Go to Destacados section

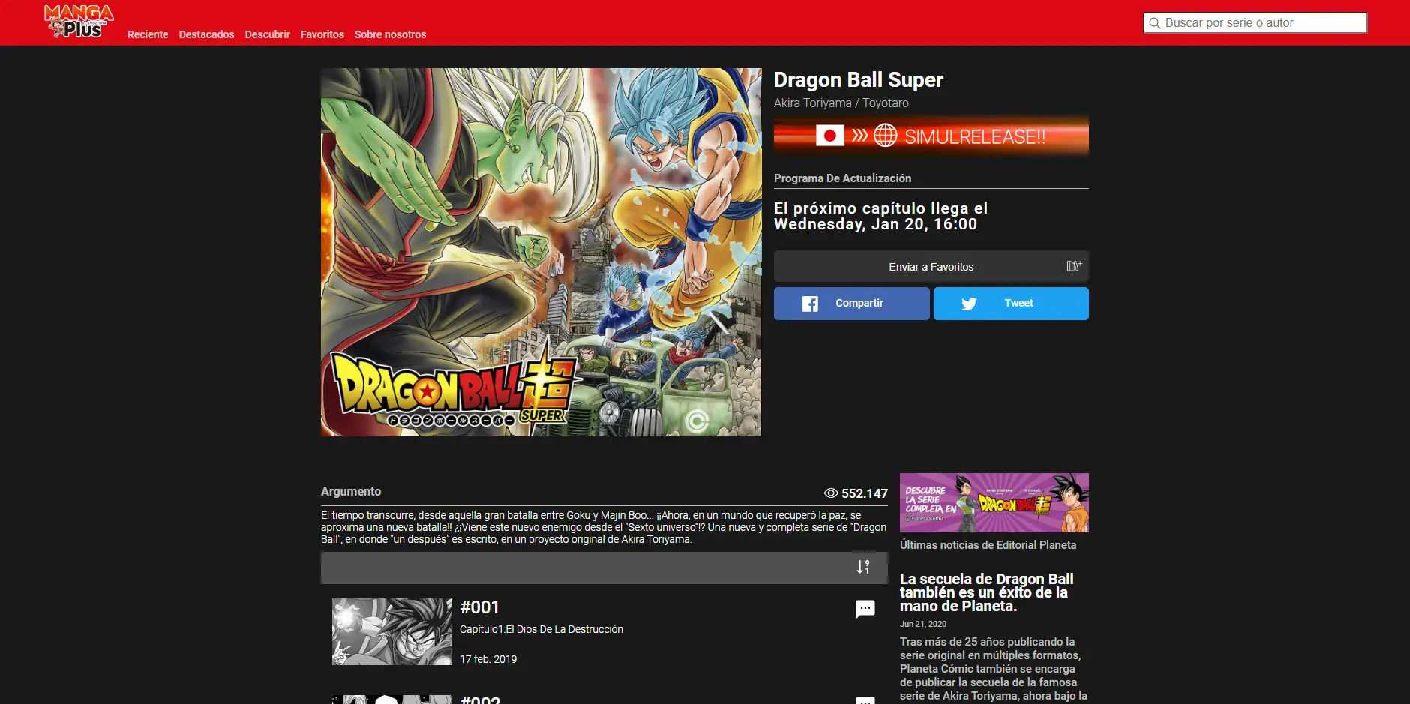click(x=206, y=34)
